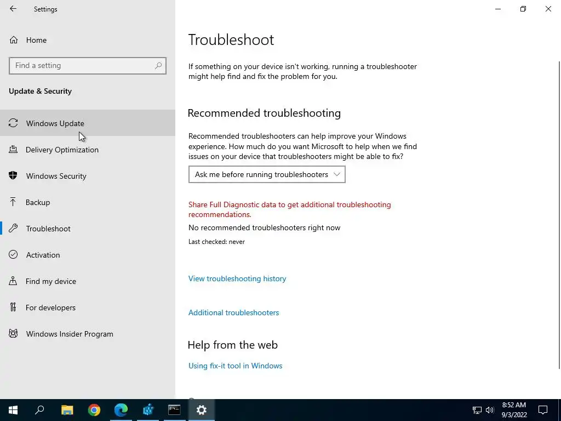Launch File Explorer from taskbar

pos(67,410)
